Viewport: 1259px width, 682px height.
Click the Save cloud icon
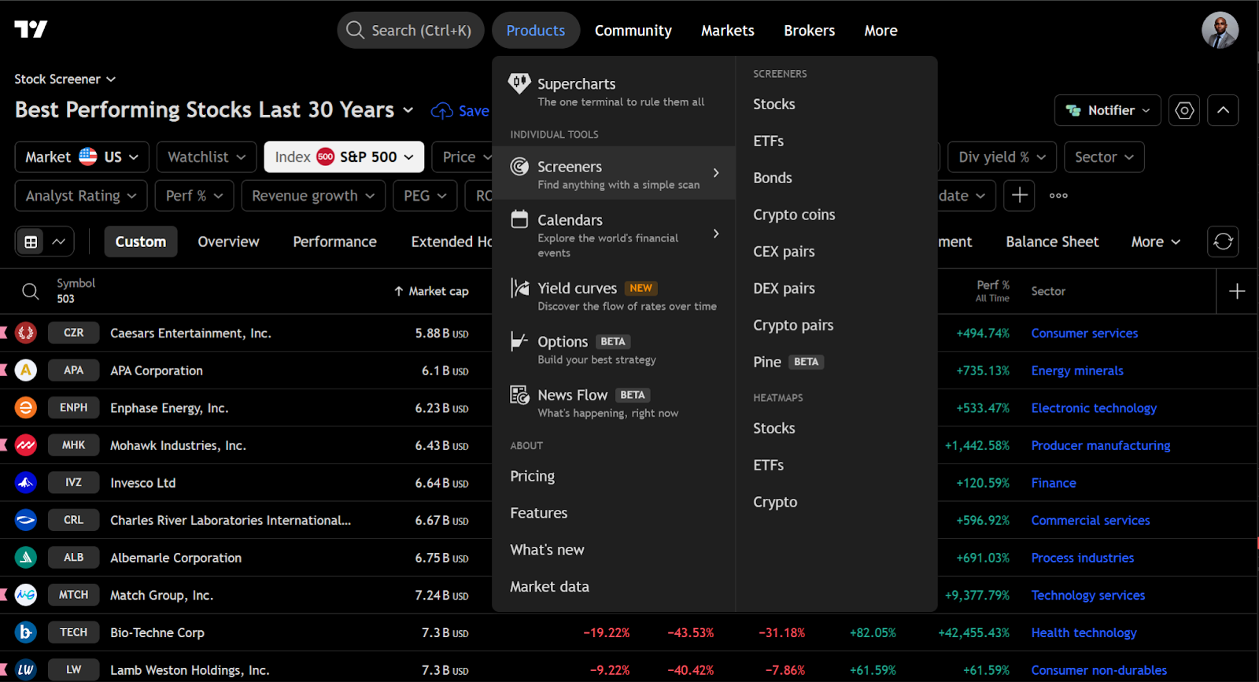(x=441, y=111)
